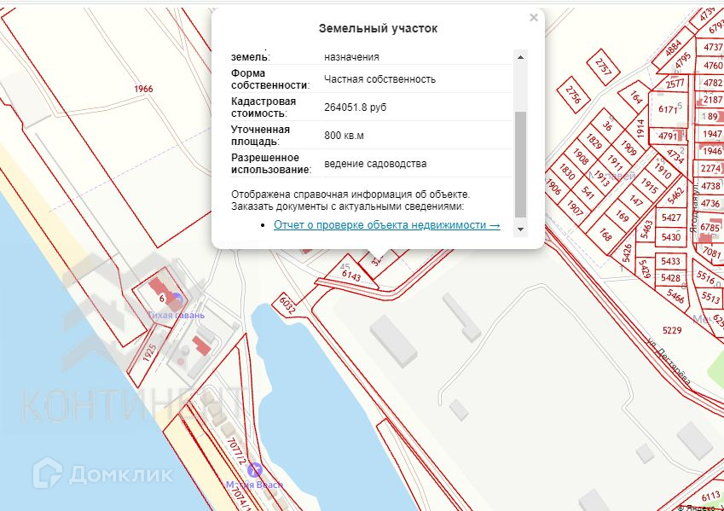The width and height of the screenshot is (724, 511).
Task: Select parcel 5427 on the map
Action: click(671, 218)
